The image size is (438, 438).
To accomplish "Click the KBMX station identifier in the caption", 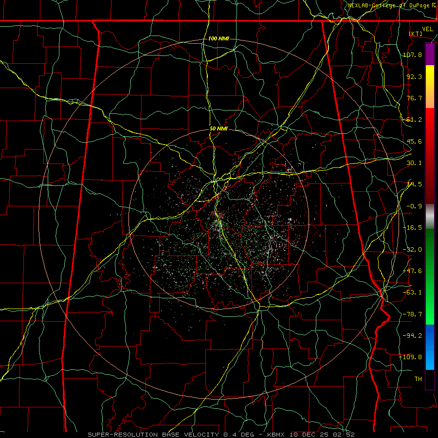I will (x=276, y=435).
